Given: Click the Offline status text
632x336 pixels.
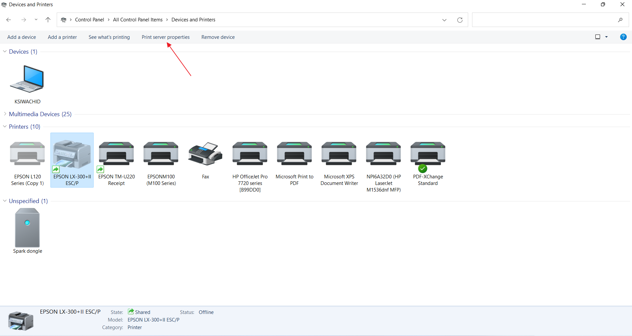Looking at the screenshot, I should coord(206,312).
